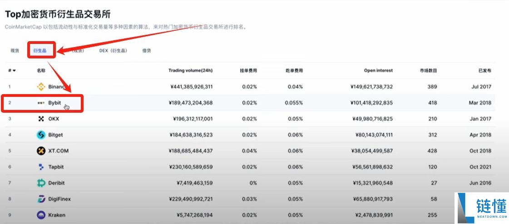
Task: Click Binance open interest ¥149,621,738,732
Action: pyautogui.click(x=372, y=87)
